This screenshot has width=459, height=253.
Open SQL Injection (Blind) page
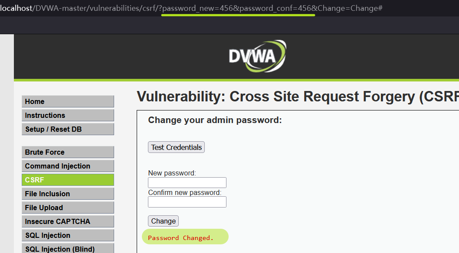click(x=68, y=249)
